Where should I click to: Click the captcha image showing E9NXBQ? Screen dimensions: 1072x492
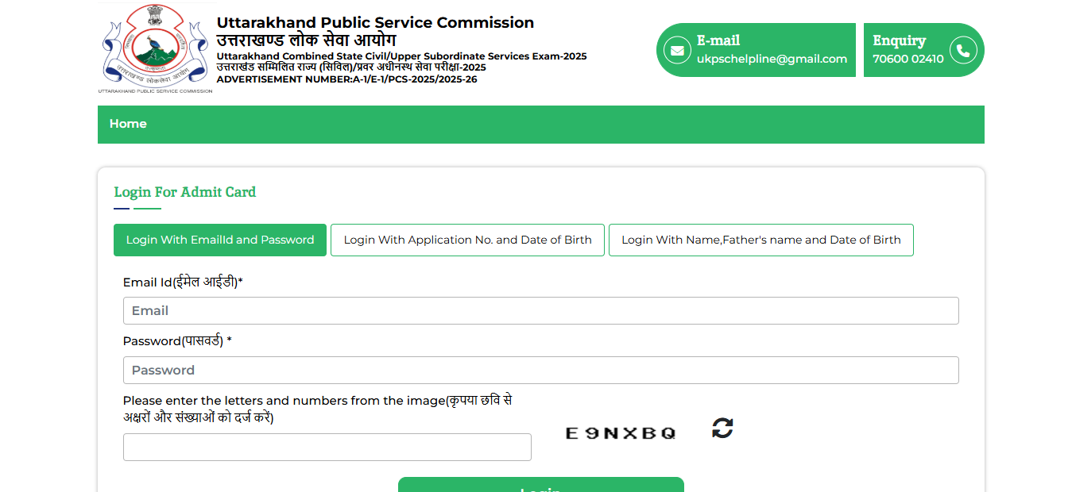[620, 432]
